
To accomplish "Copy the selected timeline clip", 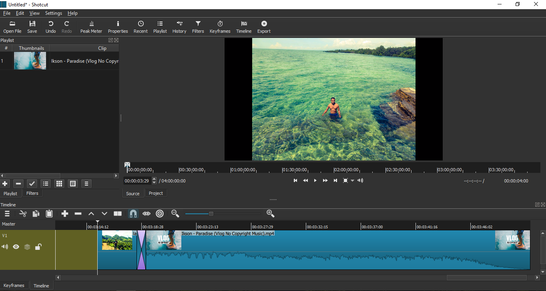I will 36,214.
